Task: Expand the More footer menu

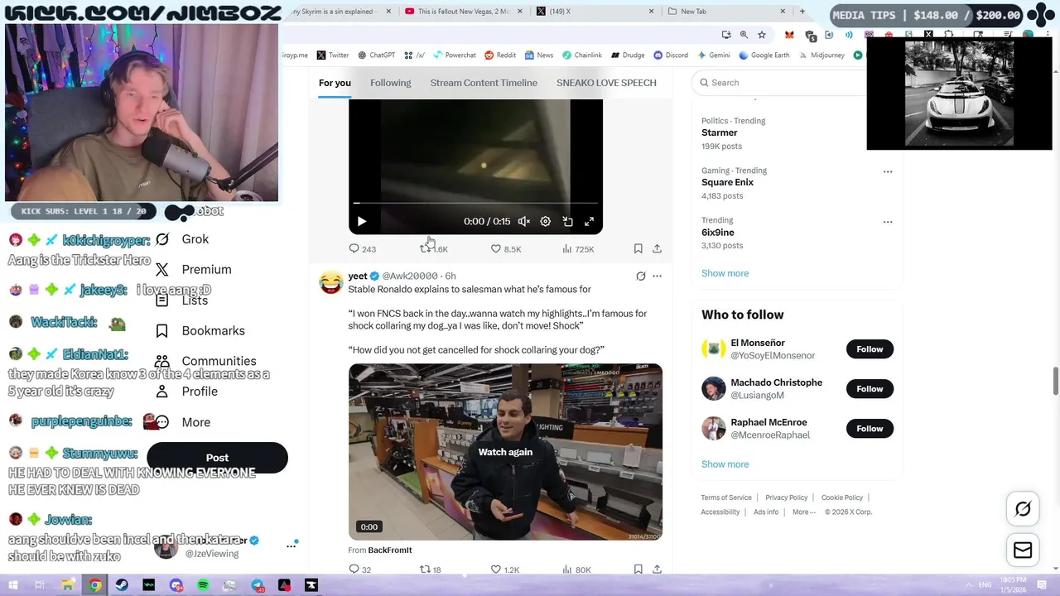Action: pos(802,512)
